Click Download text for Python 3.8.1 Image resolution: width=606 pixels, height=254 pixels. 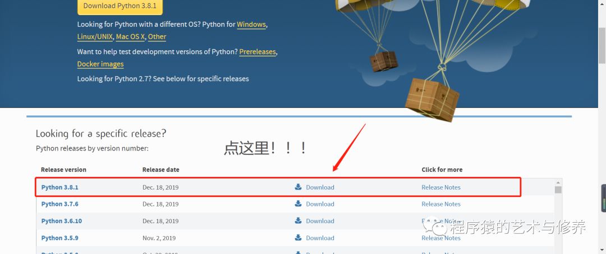click(320, 187)
